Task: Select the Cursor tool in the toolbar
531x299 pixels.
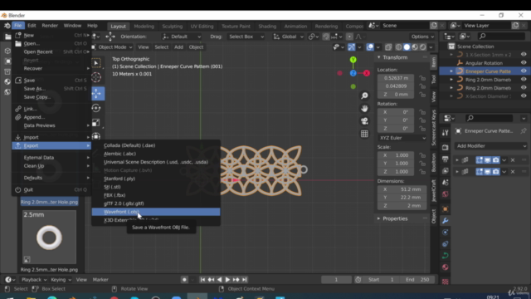Action: (x=96, y=77)
